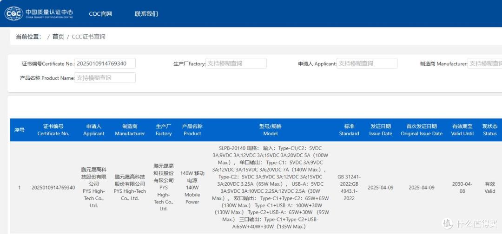Click the 中国质量认证中心 header title
Viewport: 502px width, 234px height.
click(49, 13)
